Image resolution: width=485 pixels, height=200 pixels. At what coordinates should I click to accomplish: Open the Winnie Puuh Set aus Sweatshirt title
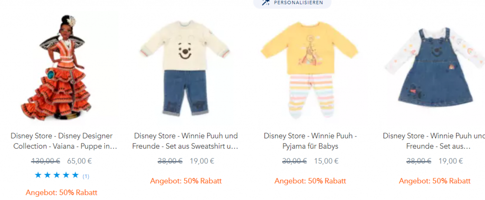(x=185, y=141)
